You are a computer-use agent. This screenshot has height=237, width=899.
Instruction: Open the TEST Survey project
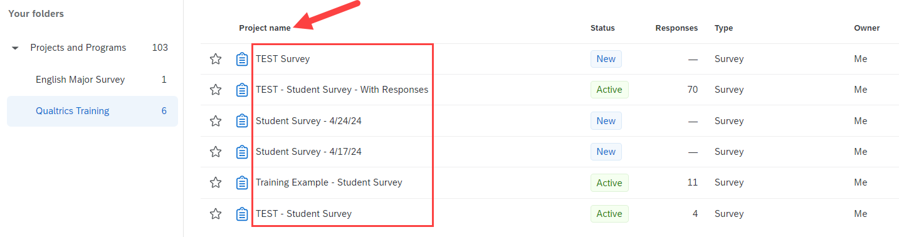pyautogui.click(x=283, y=59)
